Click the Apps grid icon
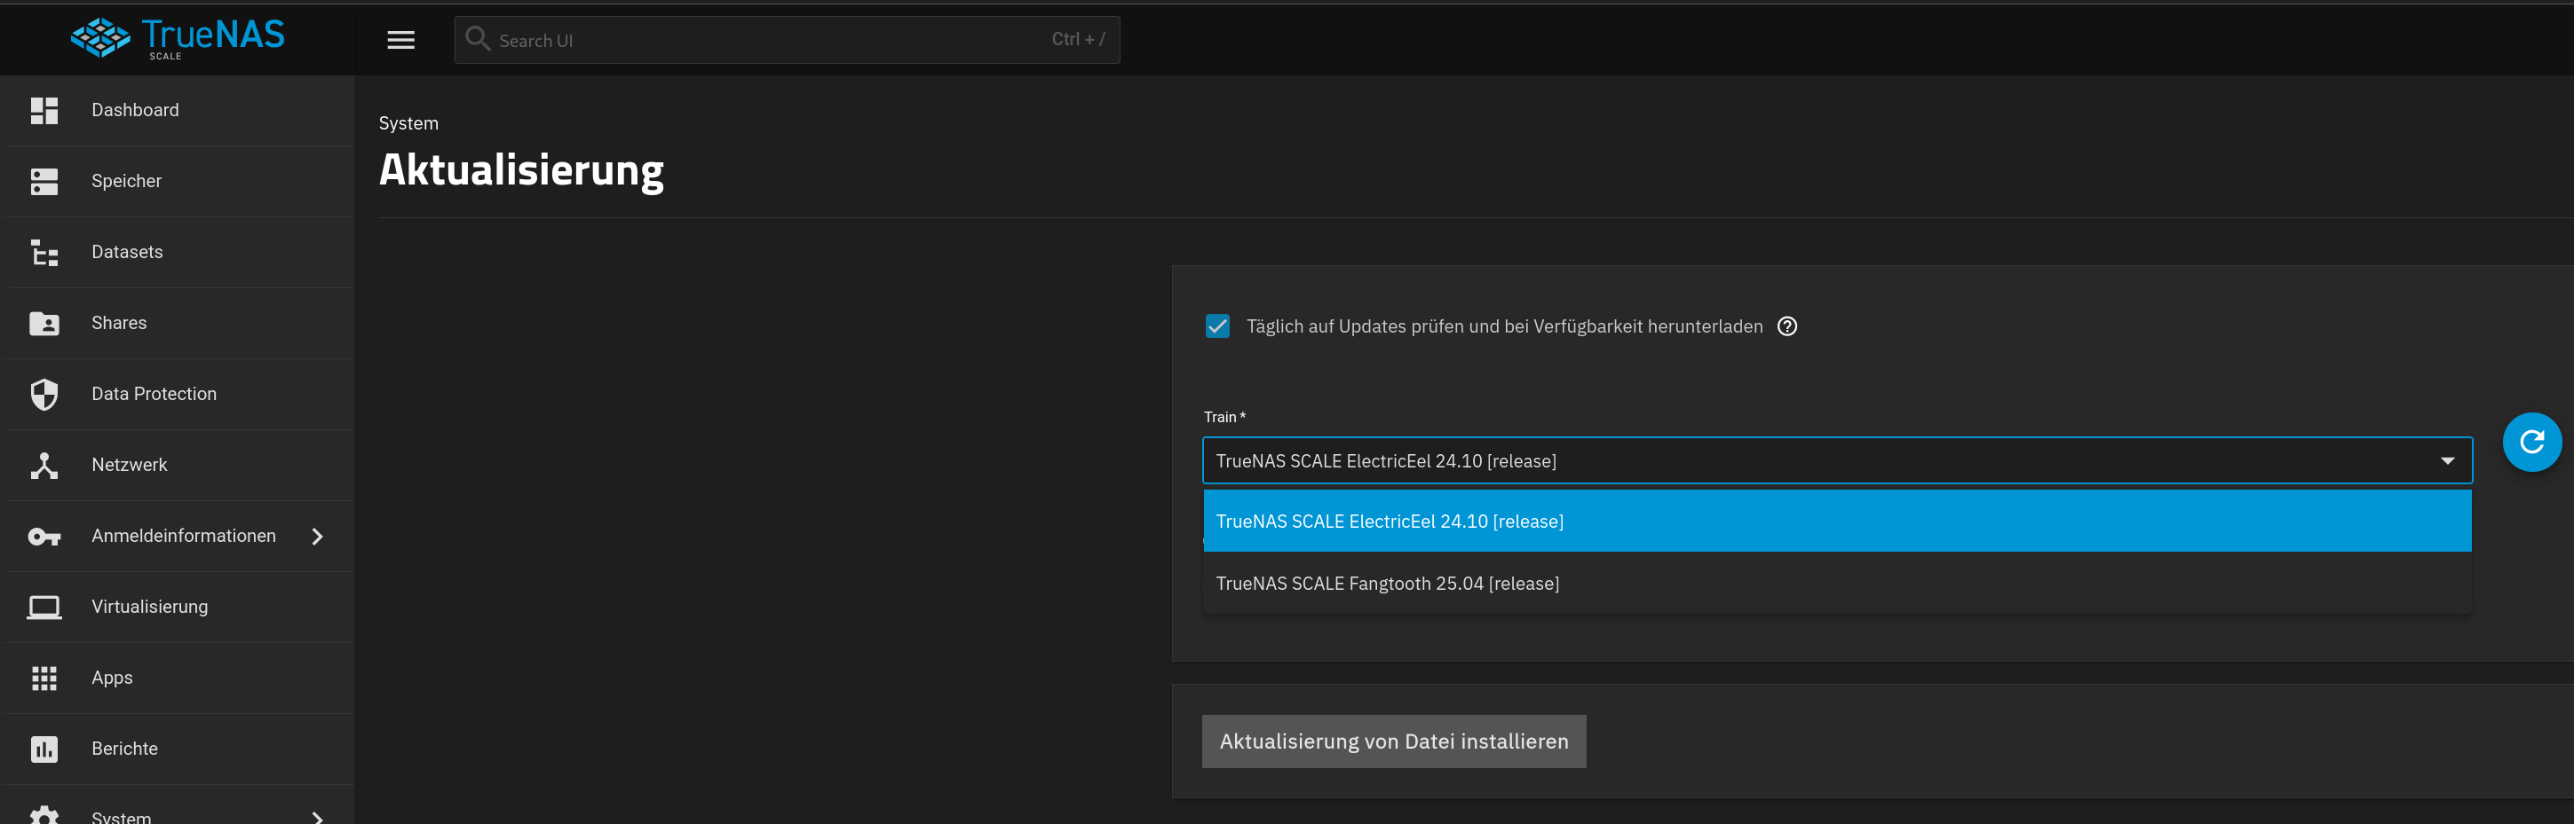2574x824 pixels. click(x=44, y=679)
